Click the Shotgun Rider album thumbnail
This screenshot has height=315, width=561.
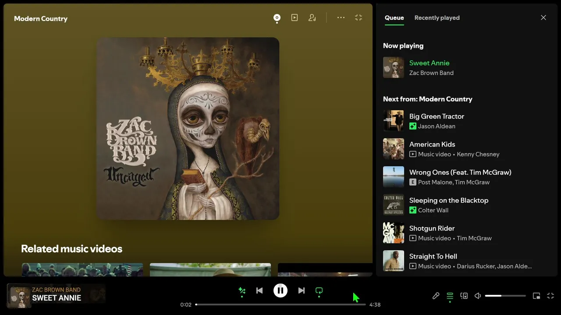394,233
